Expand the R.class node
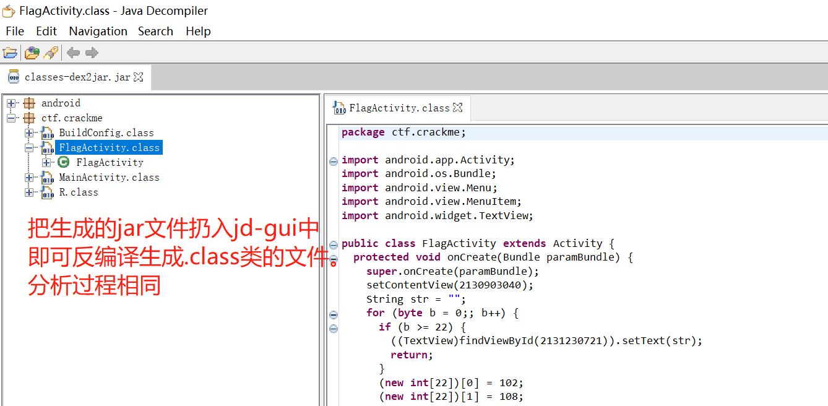828x406 pixels. [29, 192]
